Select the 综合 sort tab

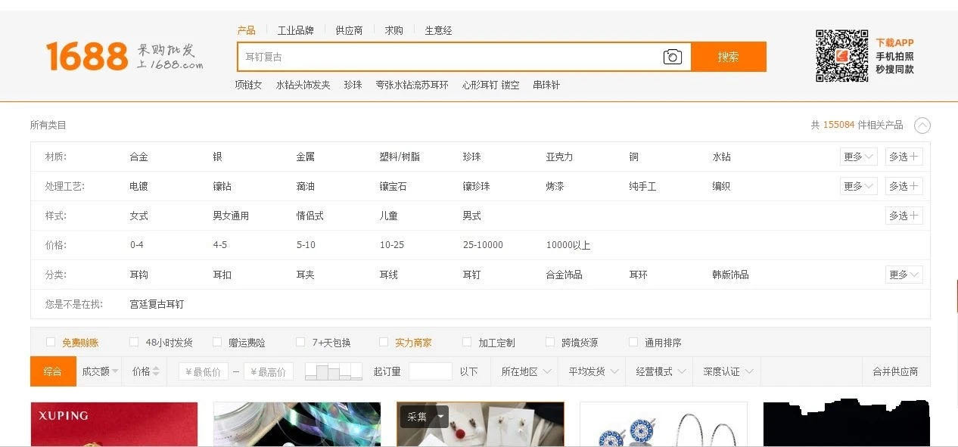(x=53, y=371)
